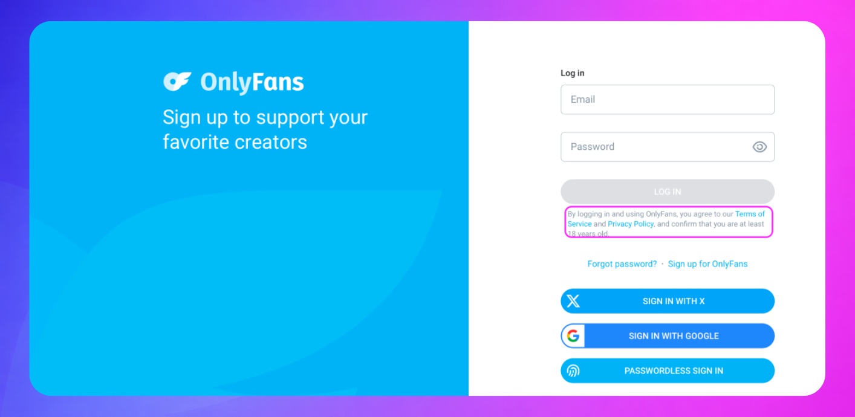This screenshot has width=855, height=417.
Task: Click the circular Google badge on the left
Action: coord(573,336)
